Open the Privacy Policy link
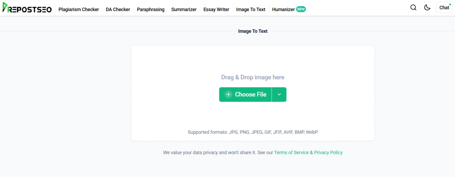 pos(328,153)
